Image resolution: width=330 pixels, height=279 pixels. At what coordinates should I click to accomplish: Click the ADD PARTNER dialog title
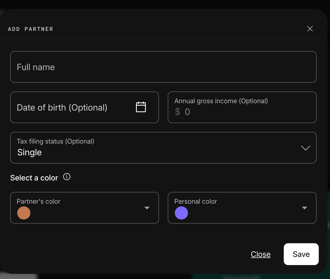(31, 29)
